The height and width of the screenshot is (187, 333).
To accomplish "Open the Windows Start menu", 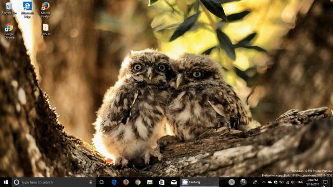I will tap(6, 182).
